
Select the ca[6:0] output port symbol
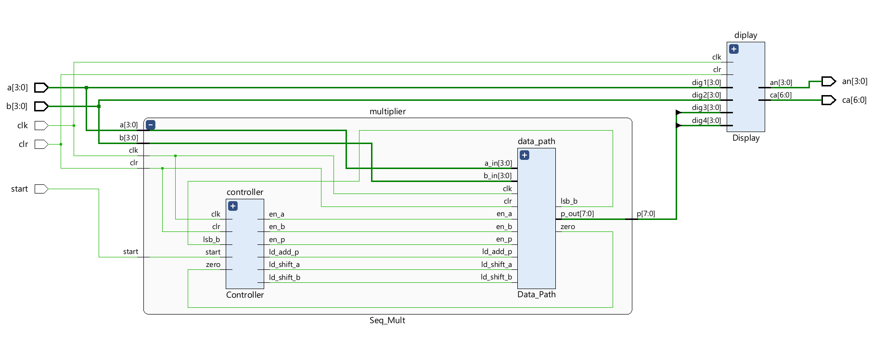(828, 100)
